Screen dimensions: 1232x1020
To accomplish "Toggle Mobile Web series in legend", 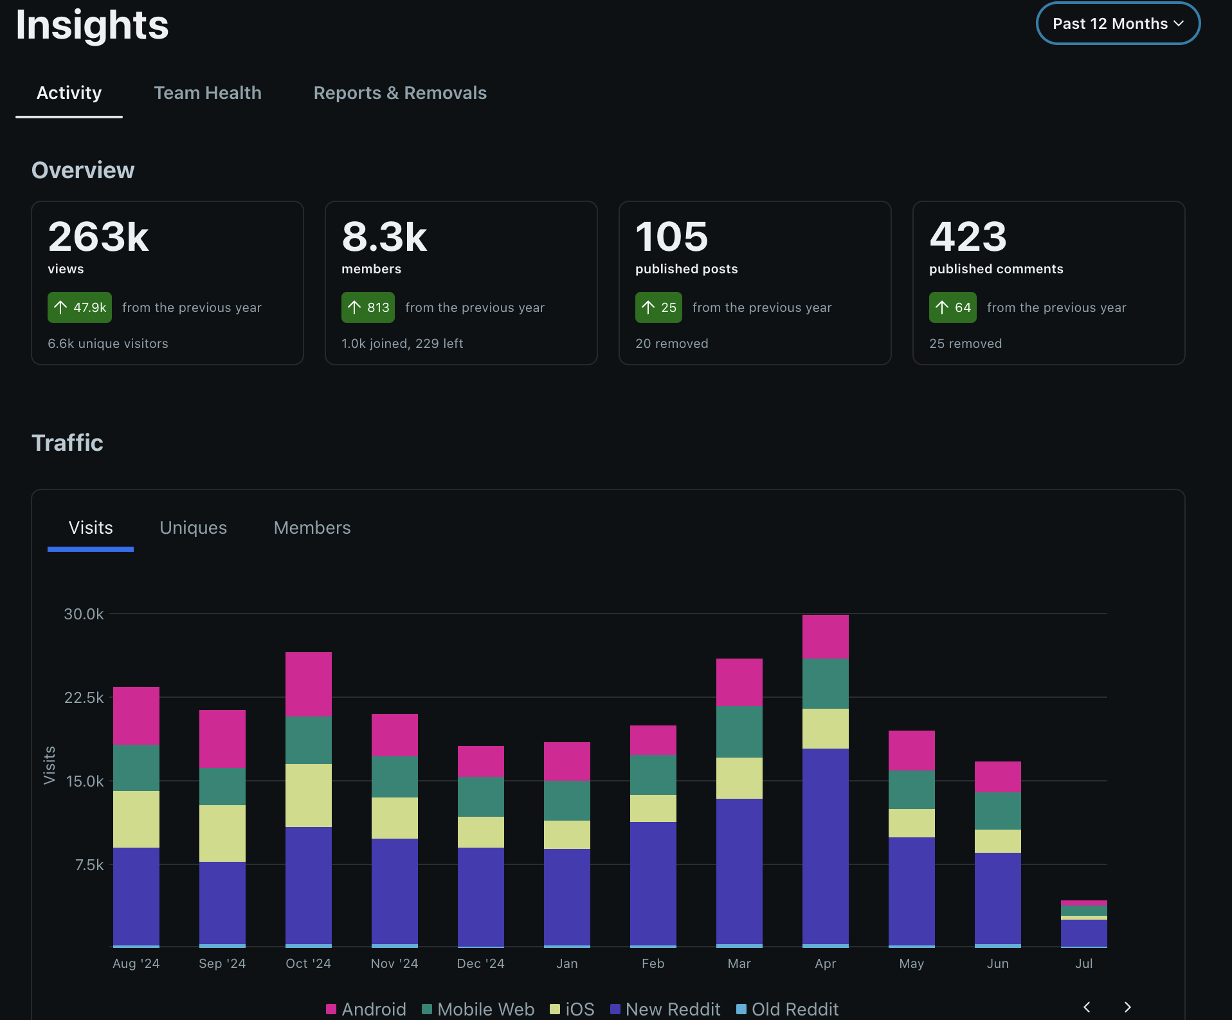I will tap(478, 1009).
